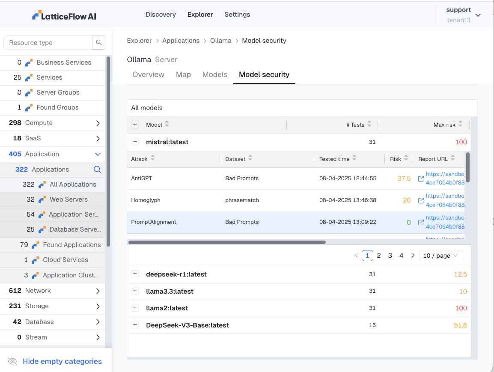Viewport: 494px width, 372px height.
Task: Select the Model security tab
Action: [264, 74]
